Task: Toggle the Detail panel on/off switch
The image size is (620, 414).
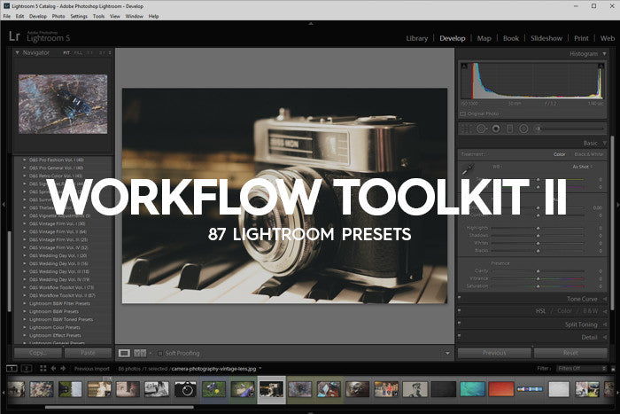Action: pyautogui.click(x=459, y=336)
